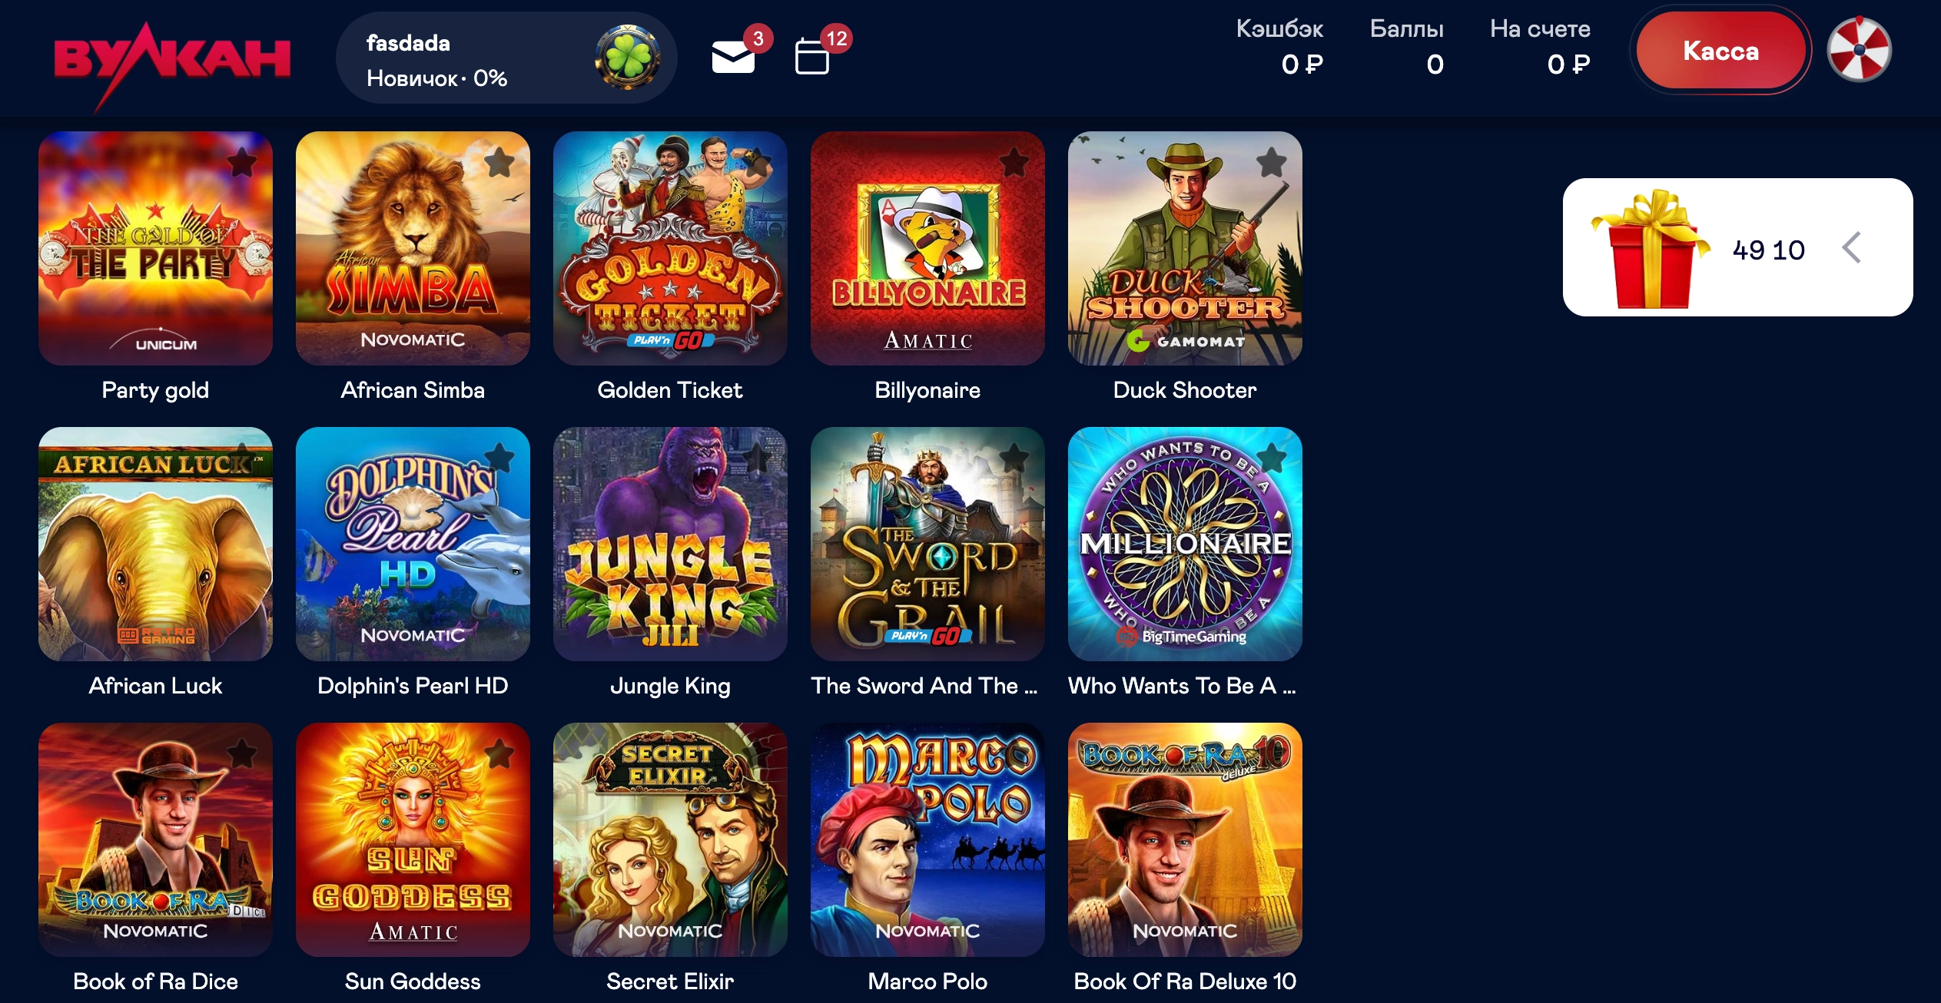Open the Golden Ticket game title link
1941x1003 pixels.
pos(670,390)
